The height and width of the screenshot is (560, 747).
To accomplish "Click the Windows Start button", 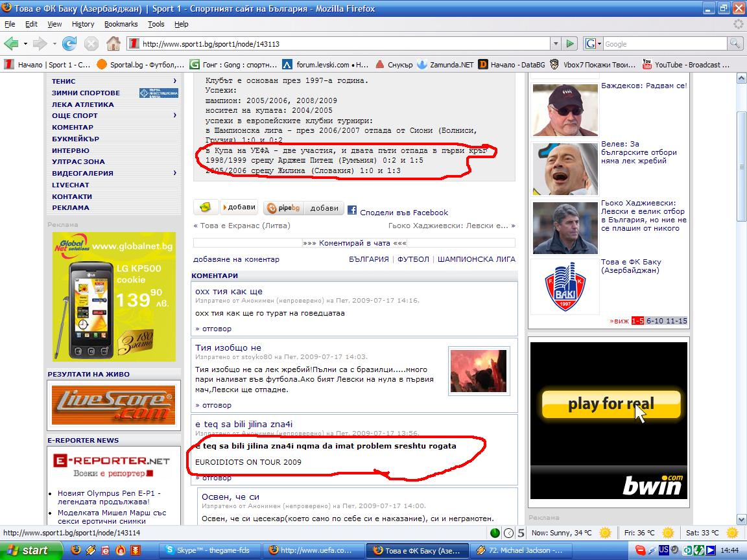I will [x=27, y=550].
